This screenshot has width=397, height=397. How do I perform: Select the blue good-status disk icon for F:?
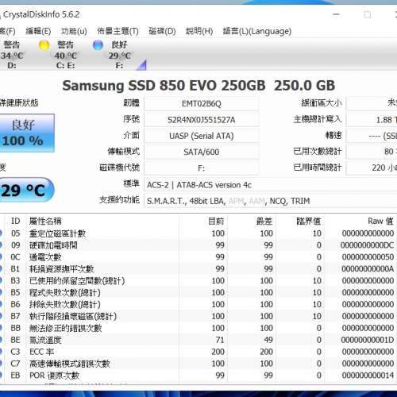click(98, 45)
